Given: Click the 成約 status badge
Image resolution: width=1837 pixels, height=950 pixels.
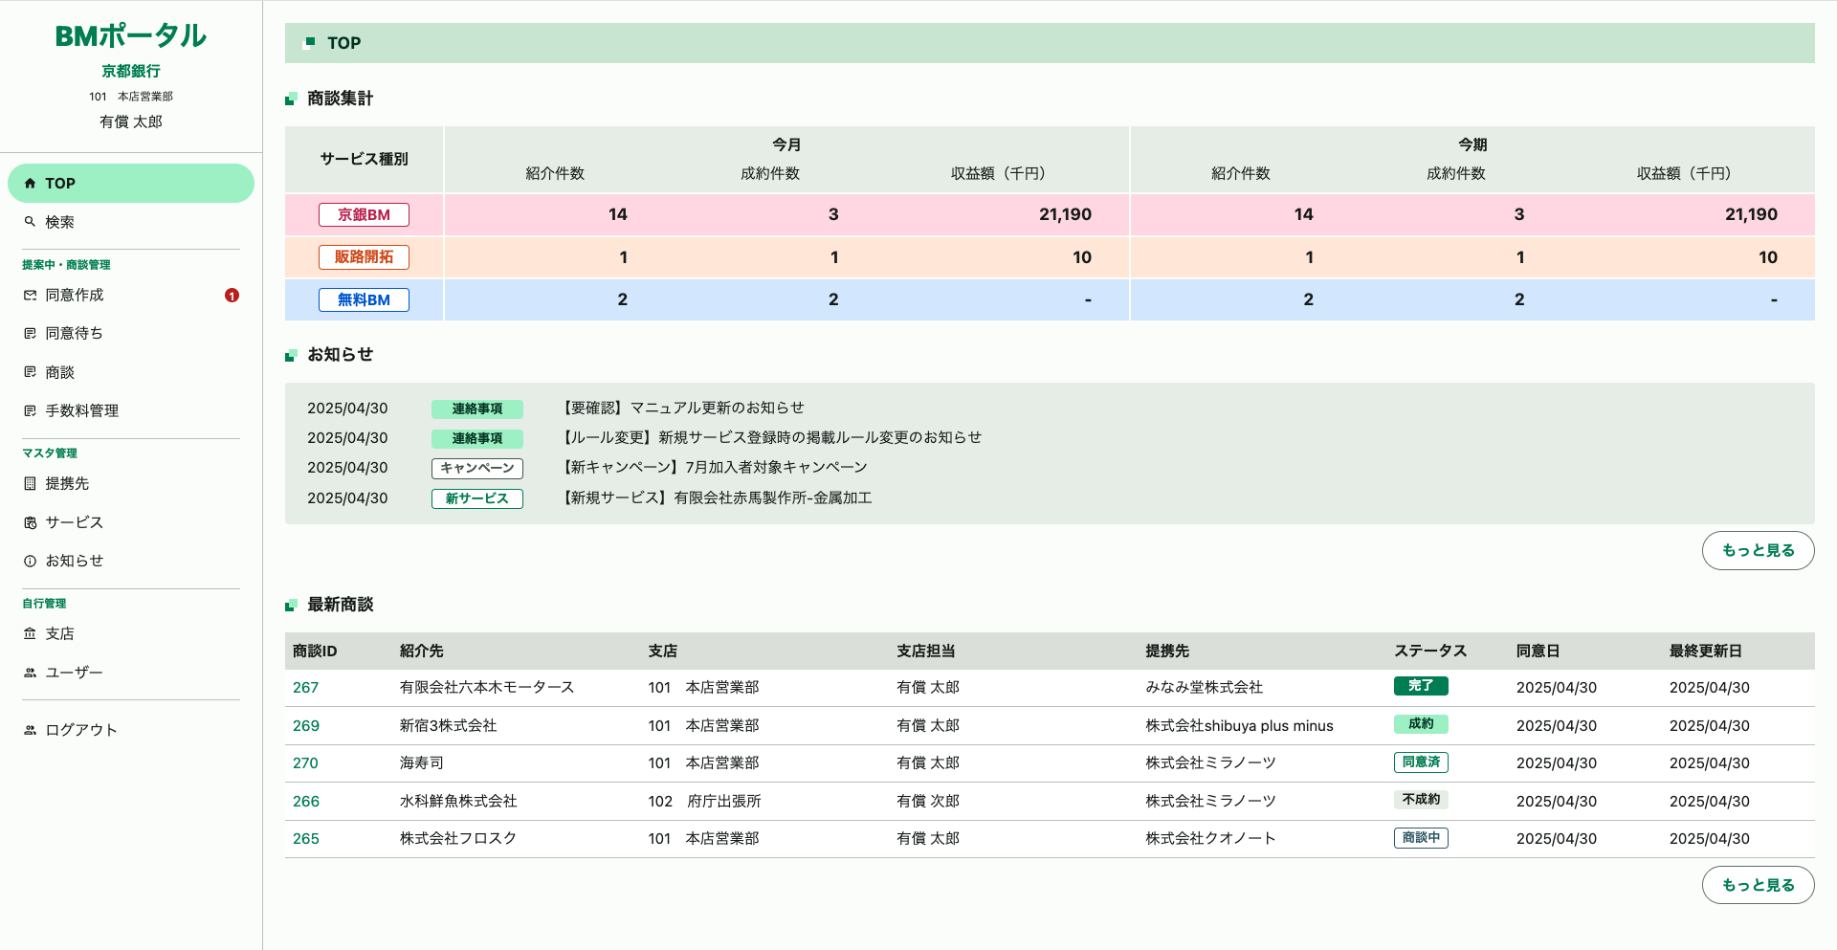Looking at the screenshot, I should tap(1421, 724).
